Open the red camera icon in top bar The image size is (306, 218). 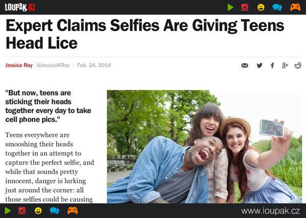click(x=245, y=7)
